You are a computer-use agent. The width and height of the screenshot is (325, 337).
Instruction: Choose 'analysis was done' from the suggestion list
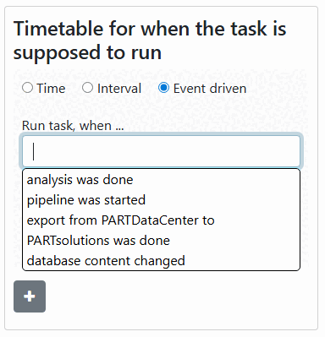click(161, 180)
